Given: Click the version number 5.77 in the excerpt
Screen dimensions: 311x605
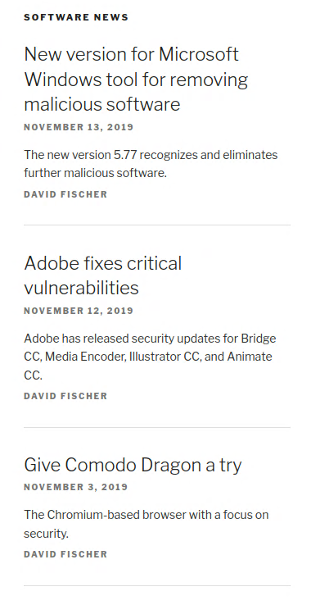Looking at the screenshot, I should pyautogui.click(x=126, y=155).
